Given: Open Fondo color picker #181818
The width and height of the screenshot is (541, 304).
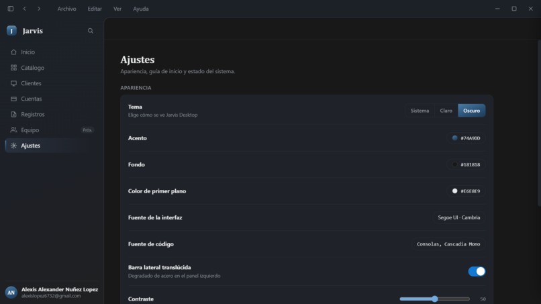Looking at the screenshot, I should pos(466,164).
